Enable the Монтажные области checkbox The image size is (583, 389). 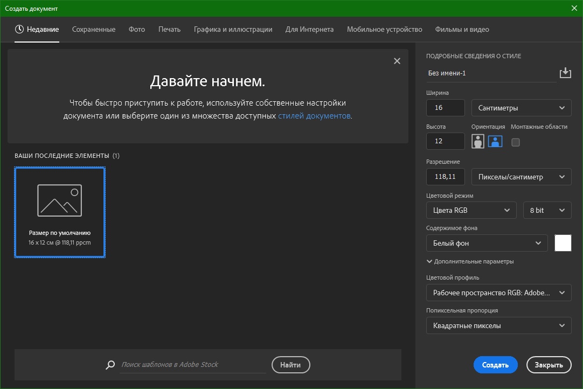pos(516,142)
